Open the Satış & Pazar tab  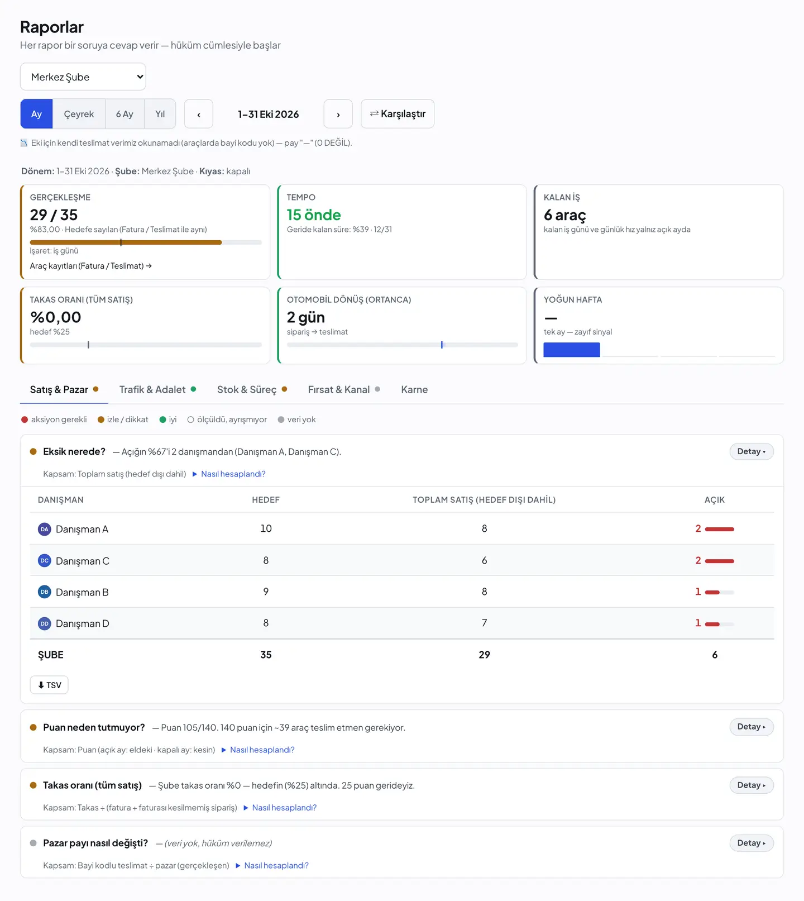pyautogui.click(x=64, y=389)
